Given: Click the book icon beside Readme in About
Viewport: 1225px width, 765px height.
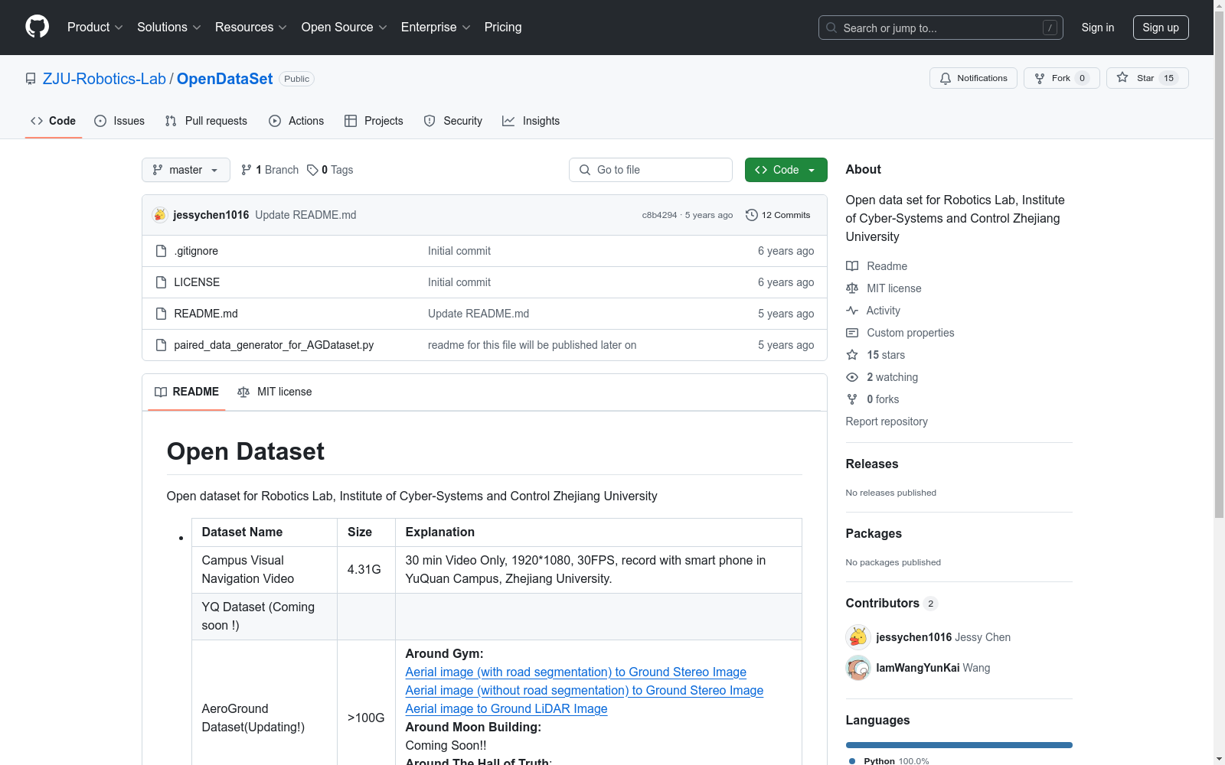Looking at the screenshot, I should [852, 266].
